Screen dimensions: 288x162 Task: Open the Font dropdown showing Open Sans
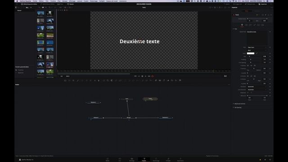tap(257, 47)
